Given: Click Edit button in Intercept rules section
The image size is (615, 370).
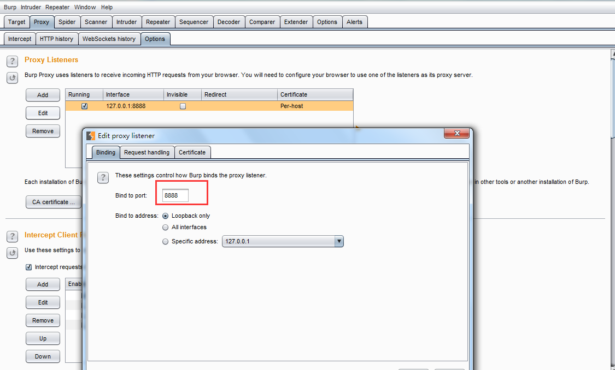Looking at the screenshot, I should point(43,303).
